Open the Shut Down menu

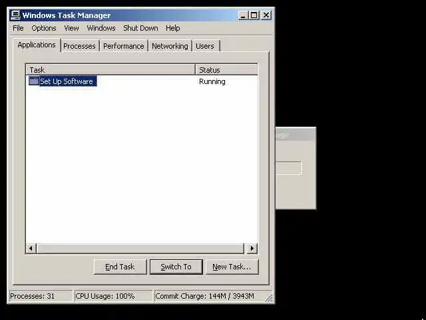click(x=140, y=28)
